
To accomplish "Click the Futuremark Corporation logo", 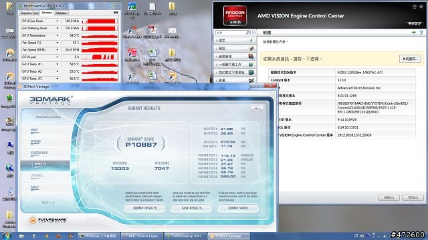I will pyautogui.click(x=48, y=220).
